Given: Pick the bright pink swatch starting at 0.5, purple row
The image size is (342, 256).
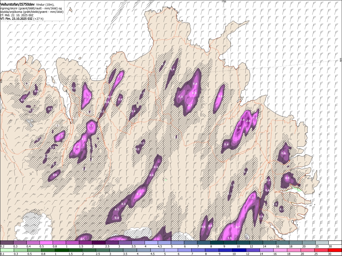Looking at the screenshot, I should 46,243.
